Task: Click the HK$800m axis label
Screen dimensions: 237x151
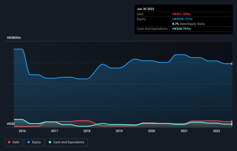Action: [x=14, y=38]
